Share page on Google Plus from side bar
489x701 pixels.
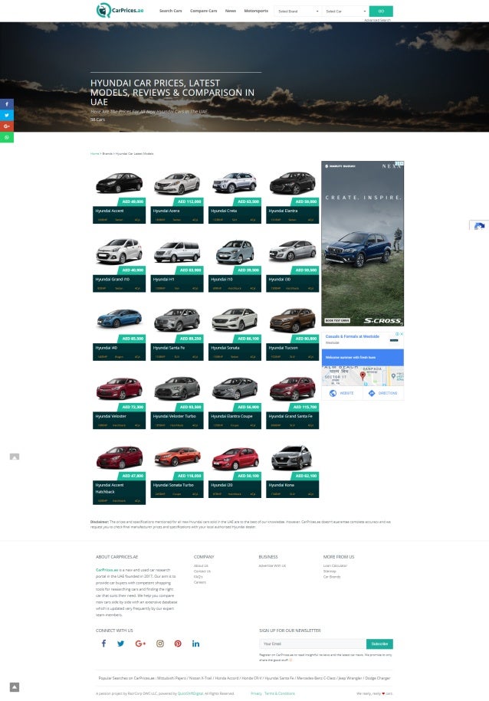pyautogui.click(x=7, y=126)
